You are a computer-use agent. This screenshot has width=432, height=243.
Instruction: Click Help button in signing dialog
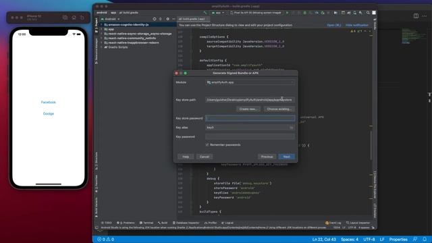[x=186, y=157]
